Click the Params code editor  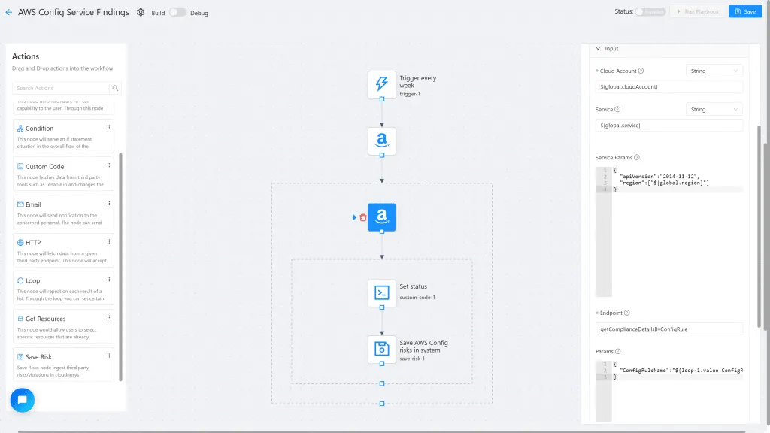[x=668, y=391]
